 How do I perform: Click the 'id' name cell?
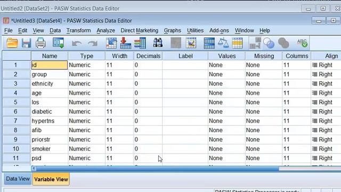[50, 65]
